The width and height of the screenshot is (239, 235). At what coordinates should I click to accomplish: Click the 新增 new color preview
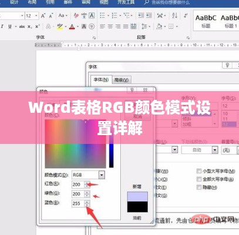137,197
